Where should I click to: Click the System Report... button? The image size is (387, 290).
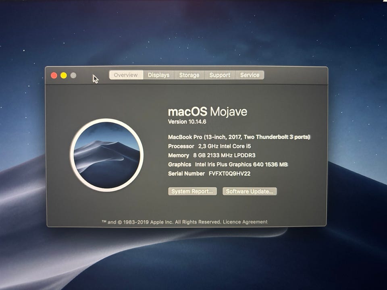[192, 191]
